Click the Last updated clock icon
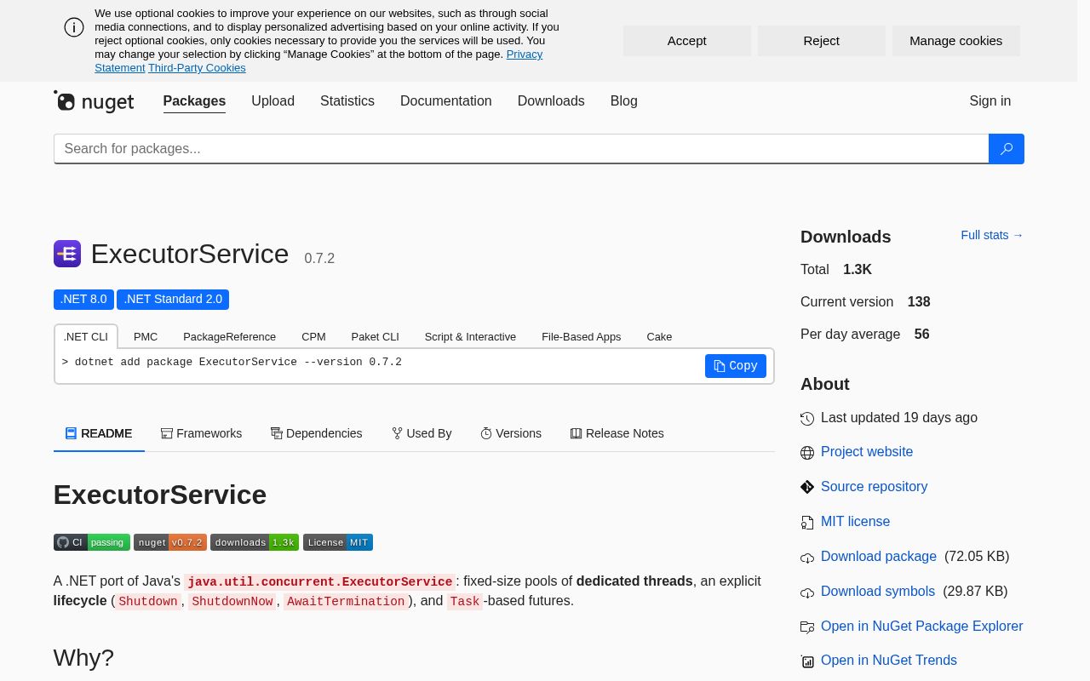This screenshot has height=681, width=1090. tap(807, 419)
